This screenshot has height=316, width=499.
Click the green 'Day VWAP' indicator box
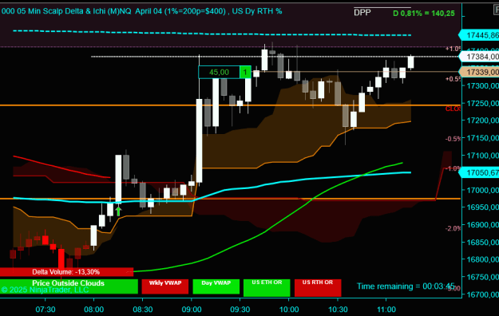point(216,286)
